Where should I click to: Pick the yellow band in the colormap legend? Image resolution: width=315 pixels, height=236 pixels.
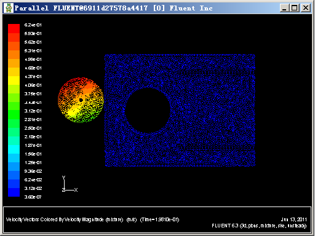(14, 81)
